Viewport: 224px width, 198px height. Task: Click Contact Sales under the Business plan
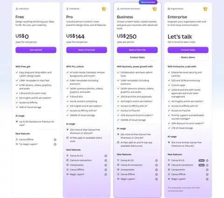tap(137, 57)
